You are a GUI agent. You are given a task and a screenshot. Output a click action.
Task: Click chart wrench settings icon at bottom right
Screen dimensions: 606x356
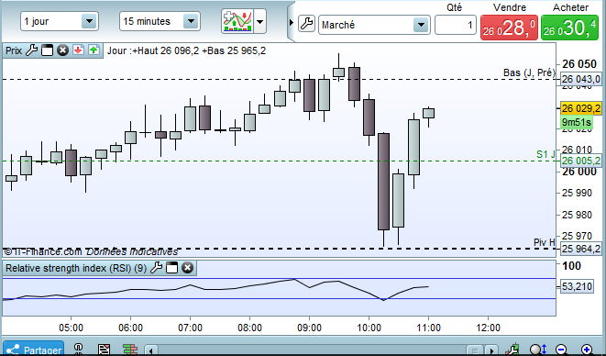click(512, 350)
